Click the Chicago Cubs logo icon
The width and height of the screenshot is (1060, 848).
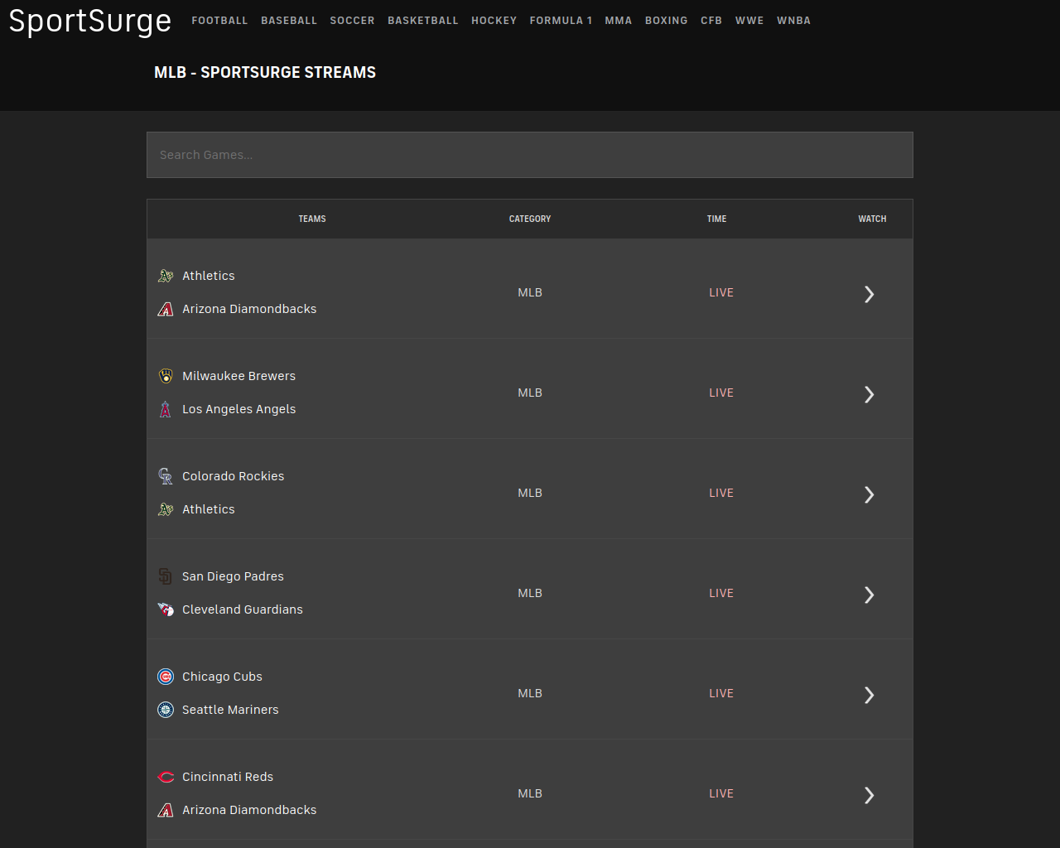166,677
